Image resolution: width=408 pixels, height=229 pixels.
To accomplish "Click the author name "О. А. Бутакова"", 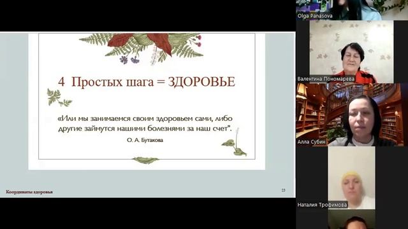I will point(145,140).
